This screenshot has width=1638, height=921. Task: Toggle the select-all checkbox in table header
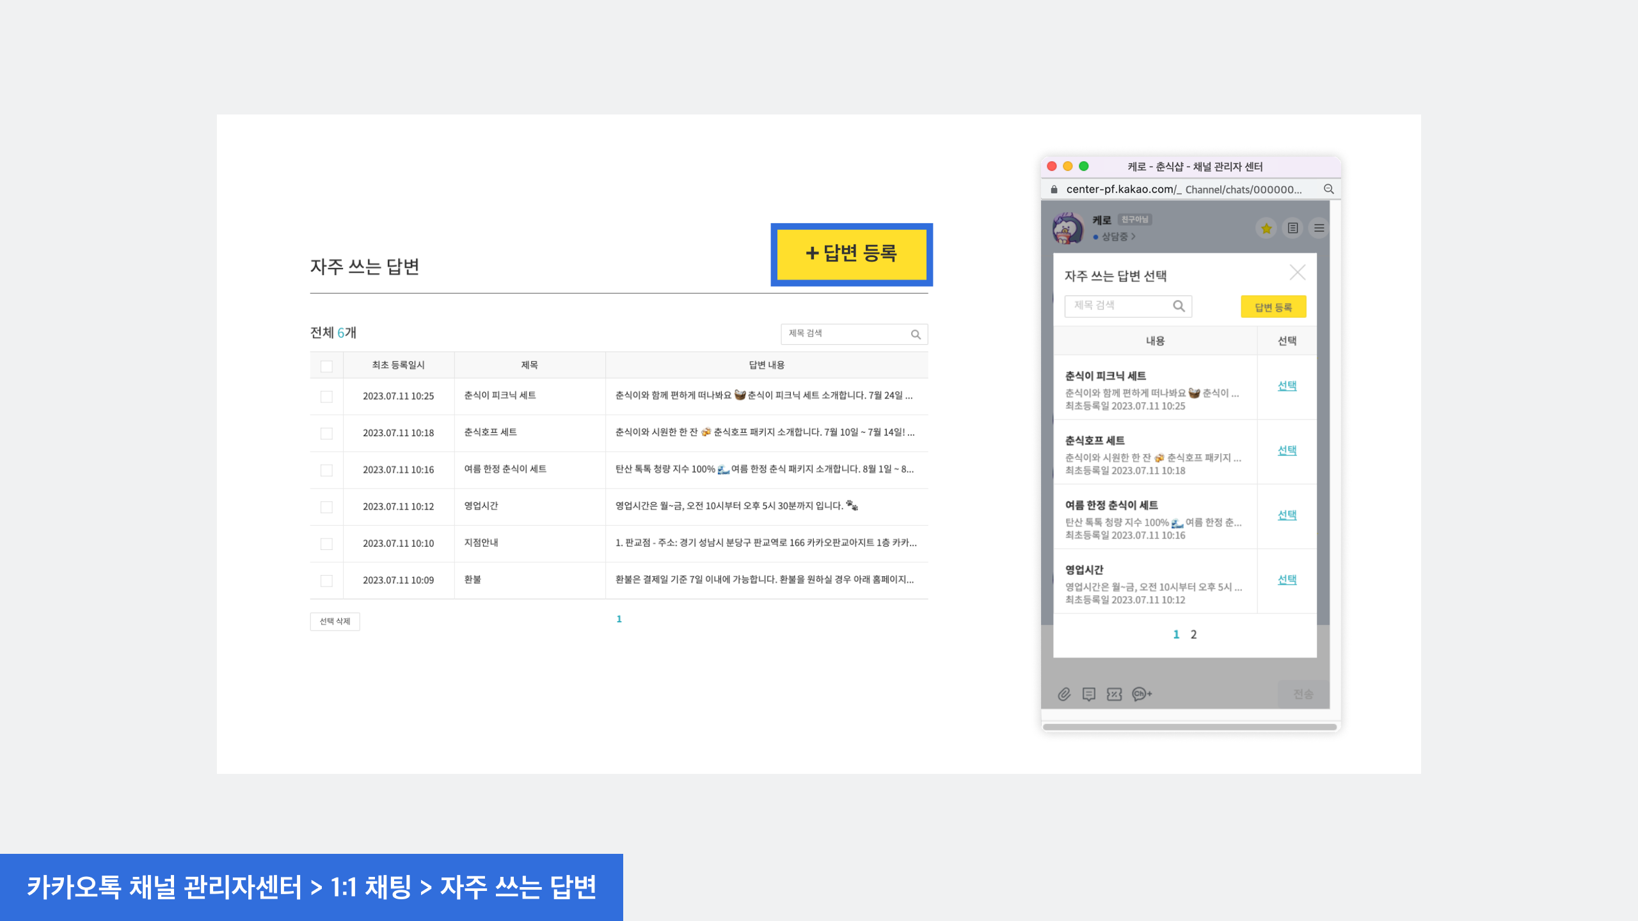(x=326, y=366)
